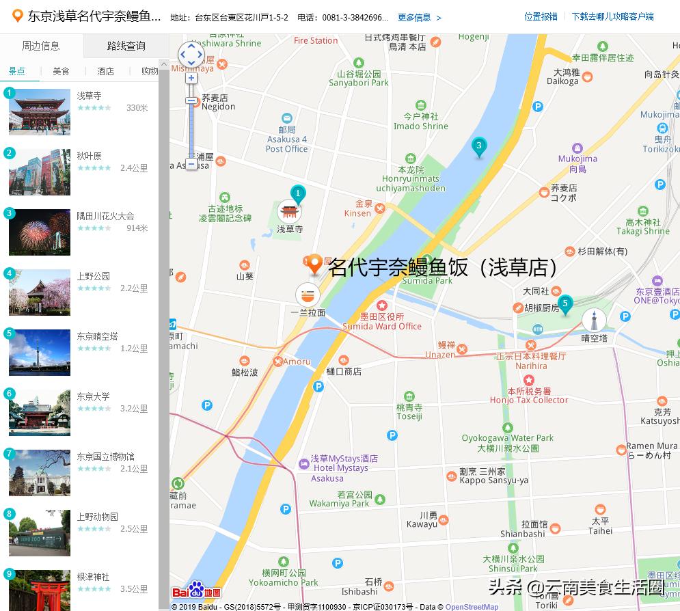Zoom in with the plus button
This screenshot has width=680, height=611.
[x=191, y=78]
